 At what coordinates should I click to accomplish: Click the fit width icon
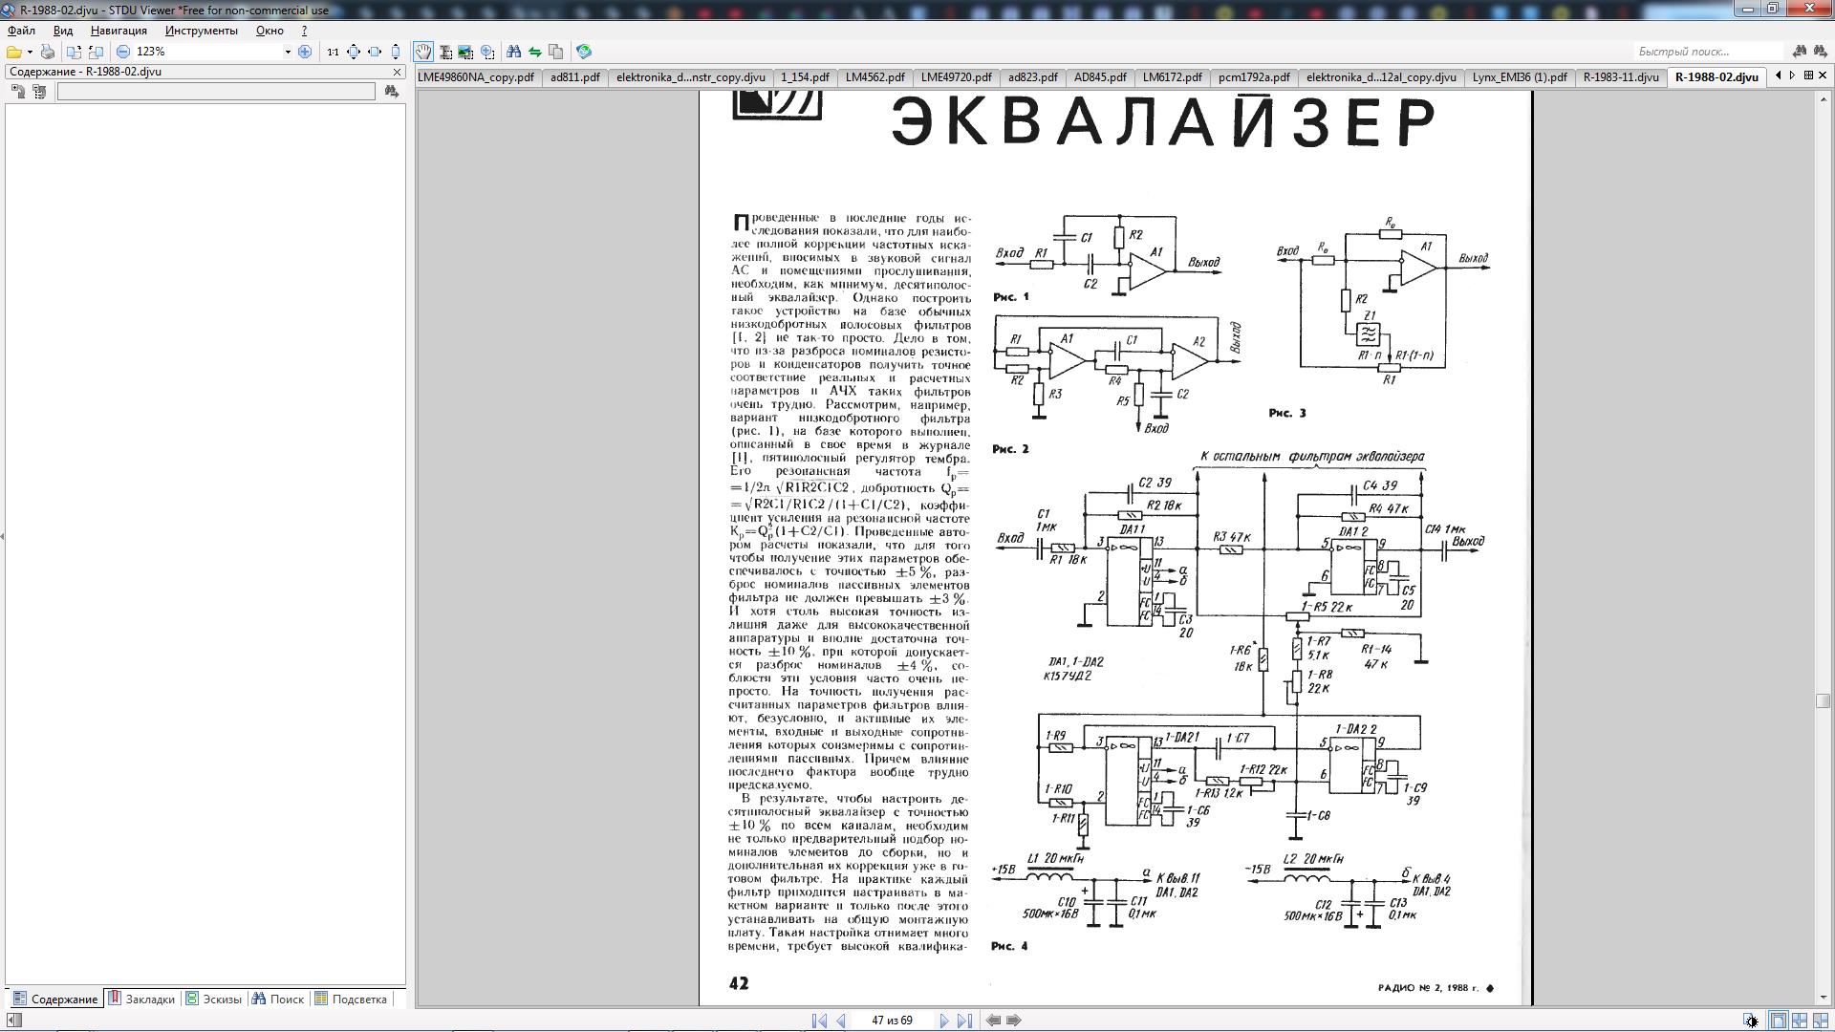[x=375, y=52]
